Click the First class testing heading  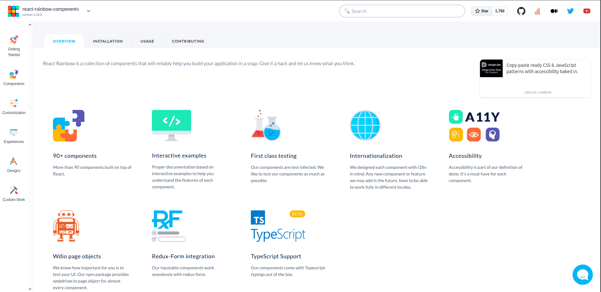click(x=274, y=156)
